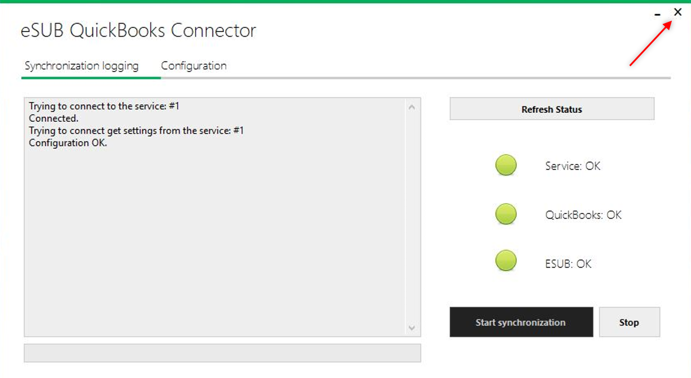Image resolution: width=691 pixels, height=378 pixels.
Task: Click the green Service status indicator
Action: [506, 166]
